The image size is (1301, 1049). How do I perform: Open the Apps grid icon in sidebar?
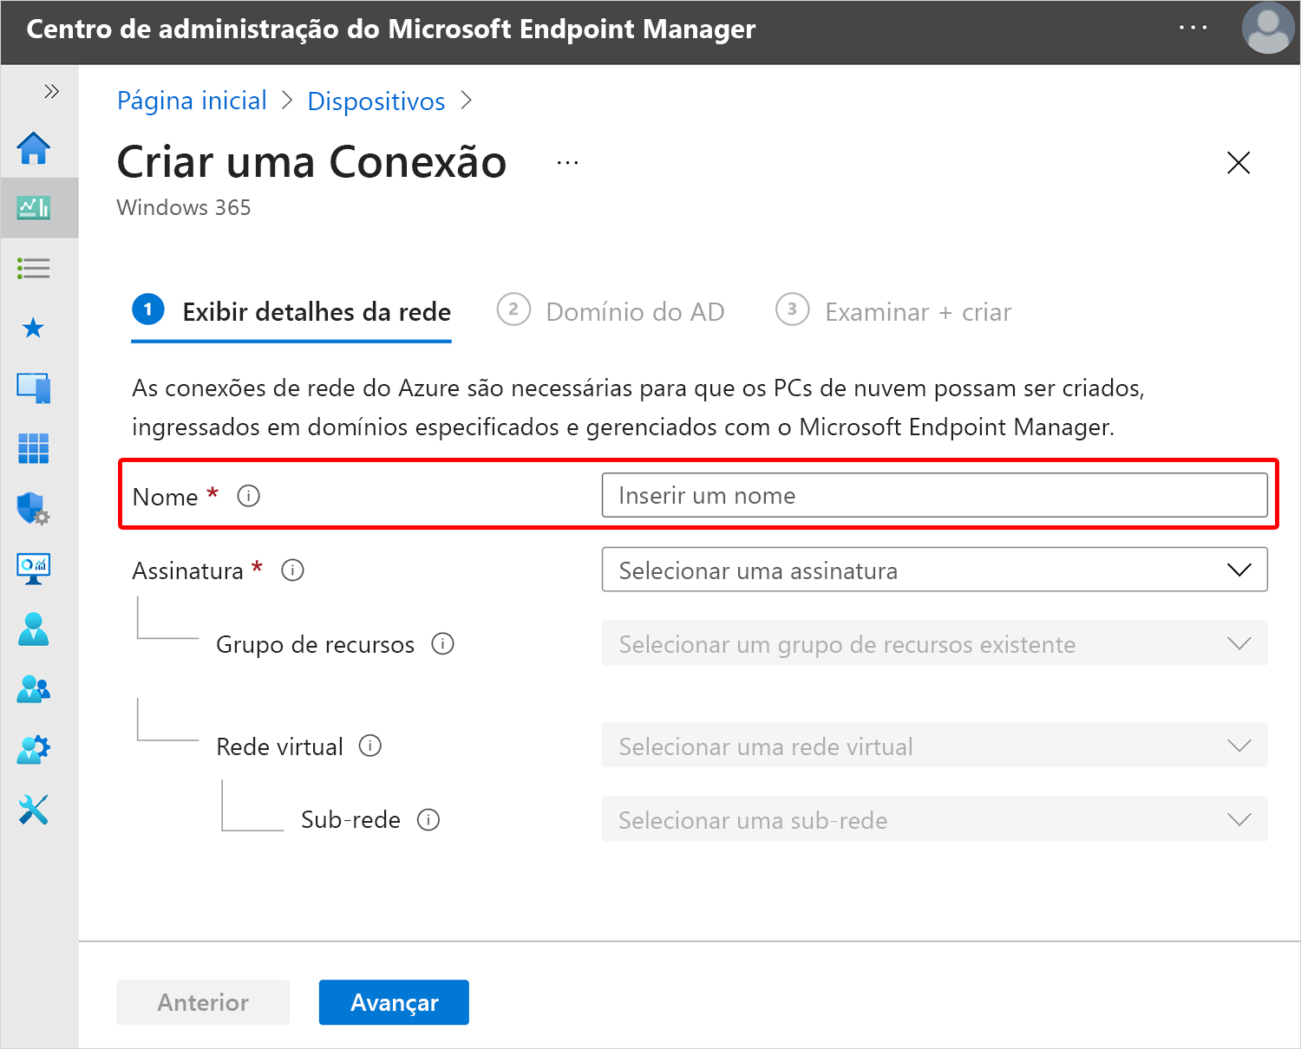pyautogui.click(x=34, y=448)
